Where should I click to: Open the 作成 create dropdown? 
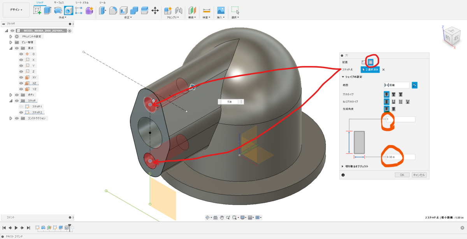click(62, 18)
